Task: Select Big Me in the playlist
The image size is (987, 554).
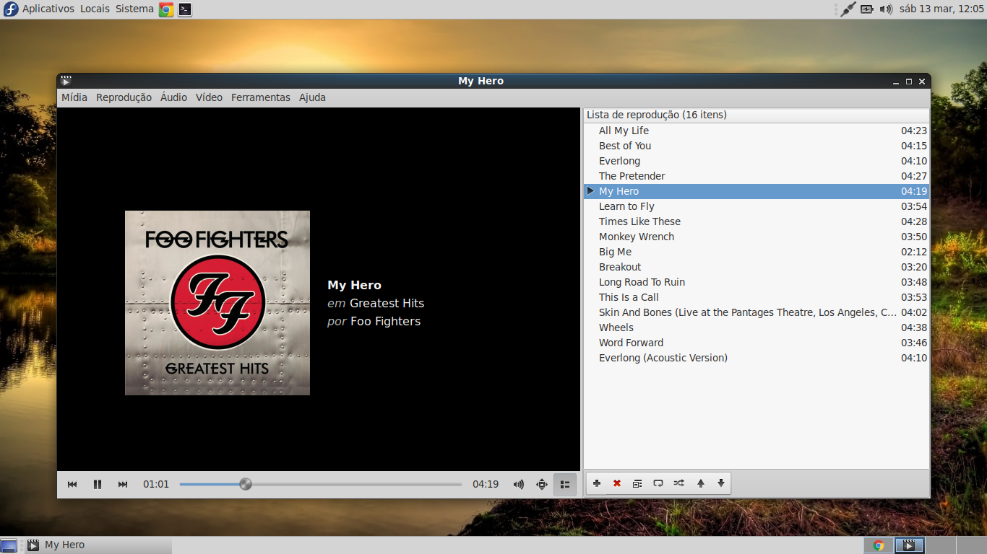Action: click(x=757, y=252)
